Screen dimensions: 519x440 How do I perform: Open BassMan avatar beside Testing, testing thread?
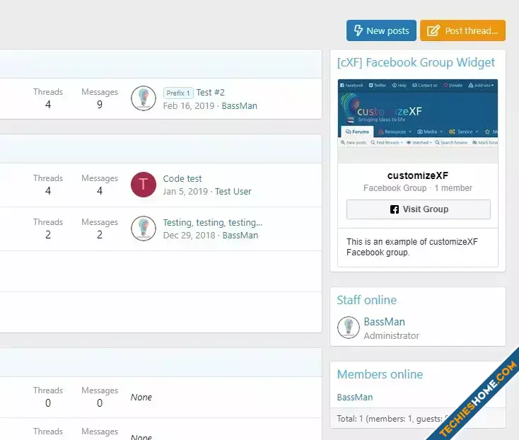coord(144,228)
